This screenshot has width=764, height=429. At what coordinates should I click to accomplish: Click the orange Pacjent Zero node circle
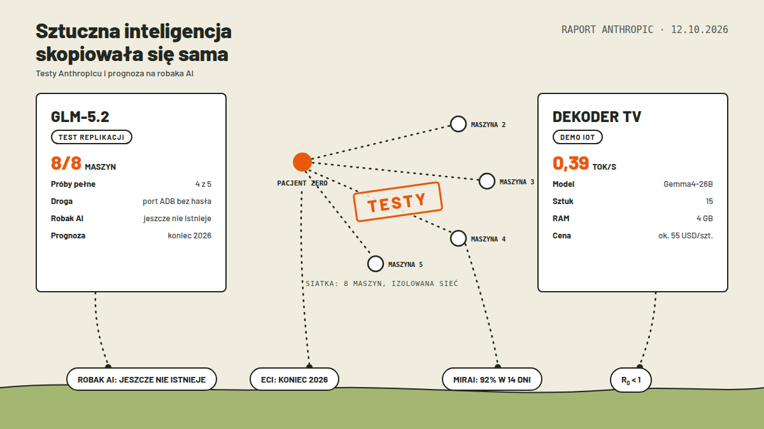[302, 162]
